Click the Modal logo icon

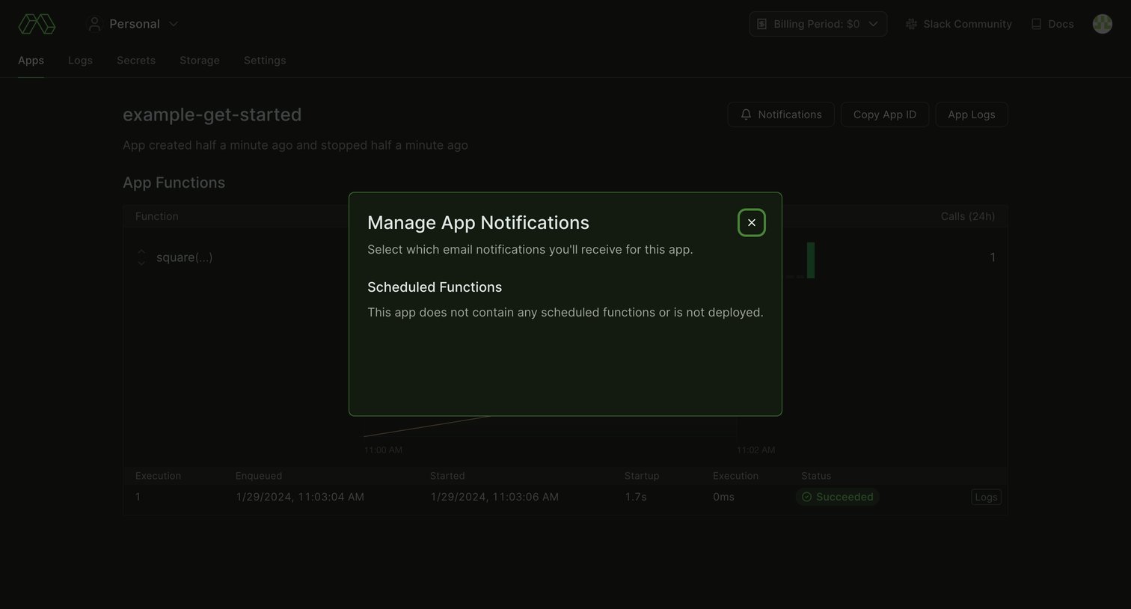pos(37,24)
